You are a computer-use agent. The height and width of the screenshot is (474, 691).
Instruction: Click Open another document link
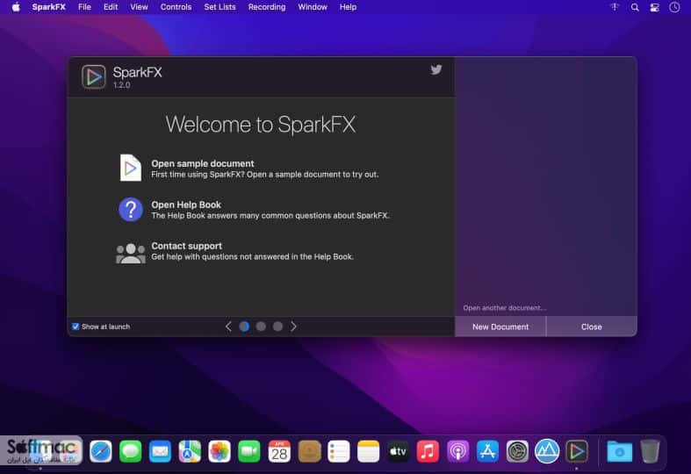(504, 307)
